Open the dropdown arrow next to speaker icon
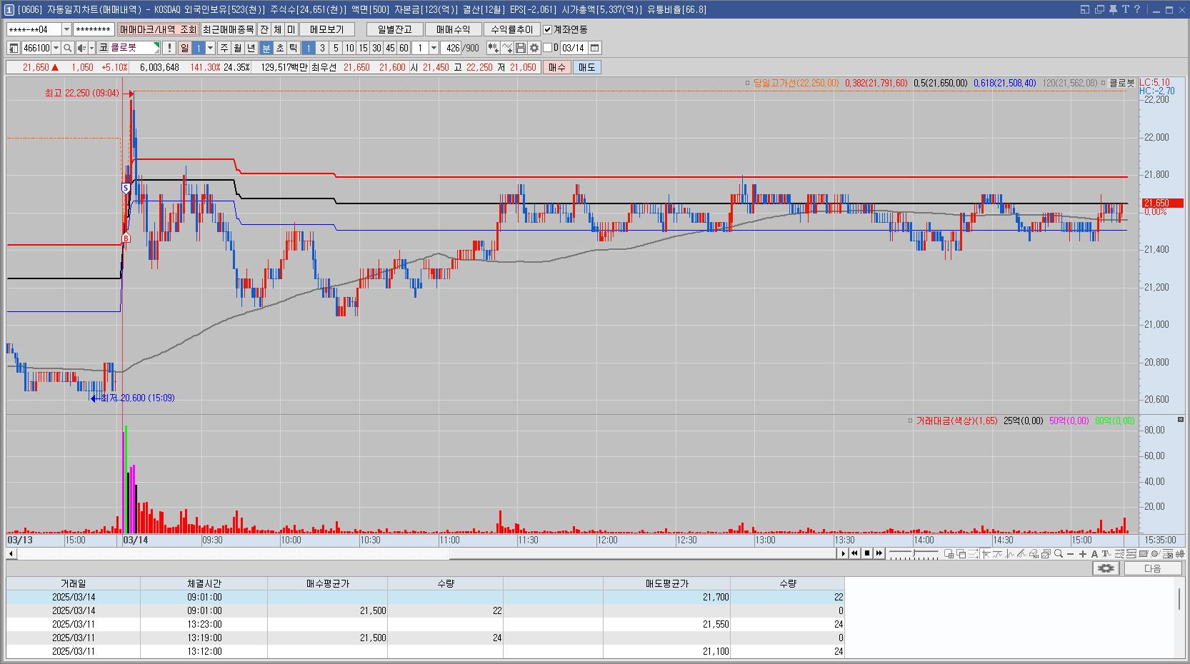The height and width of the screenshot is (664, 1190). tap(91, 48)
